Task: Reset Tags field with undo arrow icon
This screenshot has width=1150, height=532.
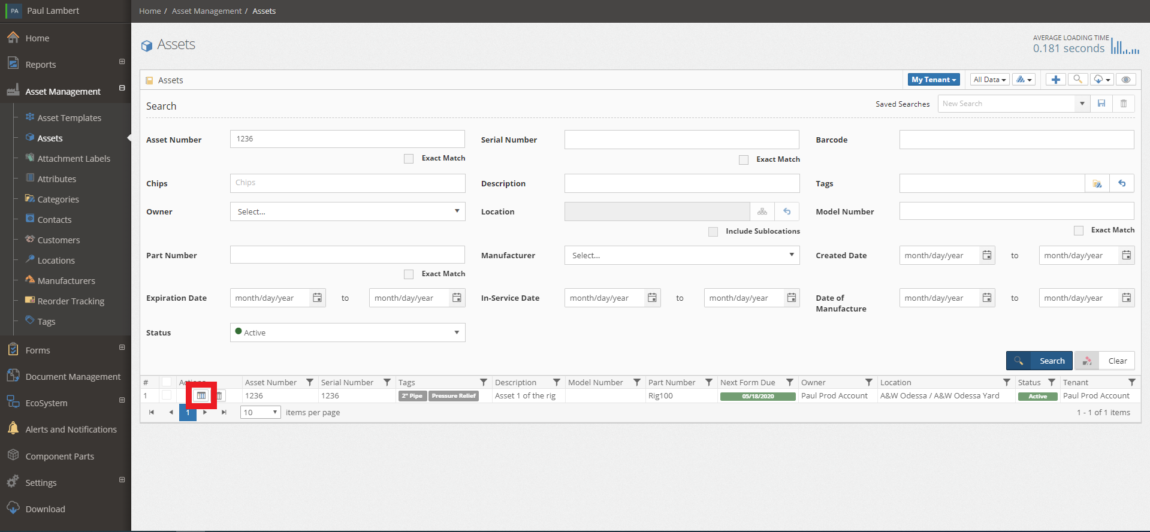Action: point(1122,183)
